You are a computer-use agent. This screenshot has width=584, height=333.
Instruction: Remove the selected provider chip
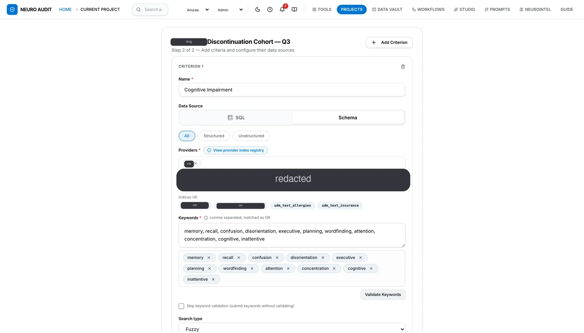[x=196, y=164]
